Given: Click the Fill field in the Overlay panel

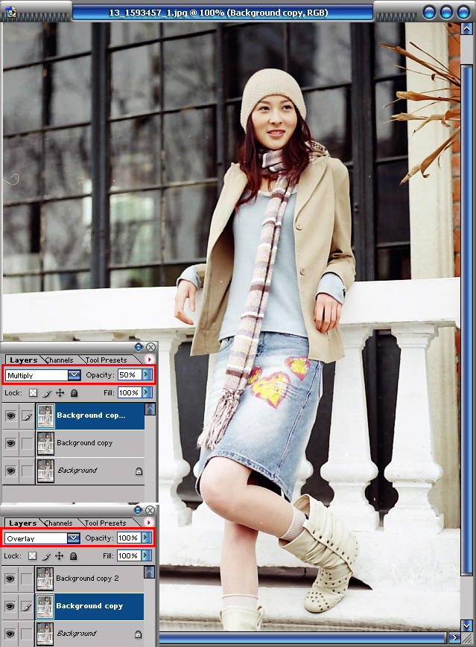Looking at the screenshot, I should click(129, 555).
